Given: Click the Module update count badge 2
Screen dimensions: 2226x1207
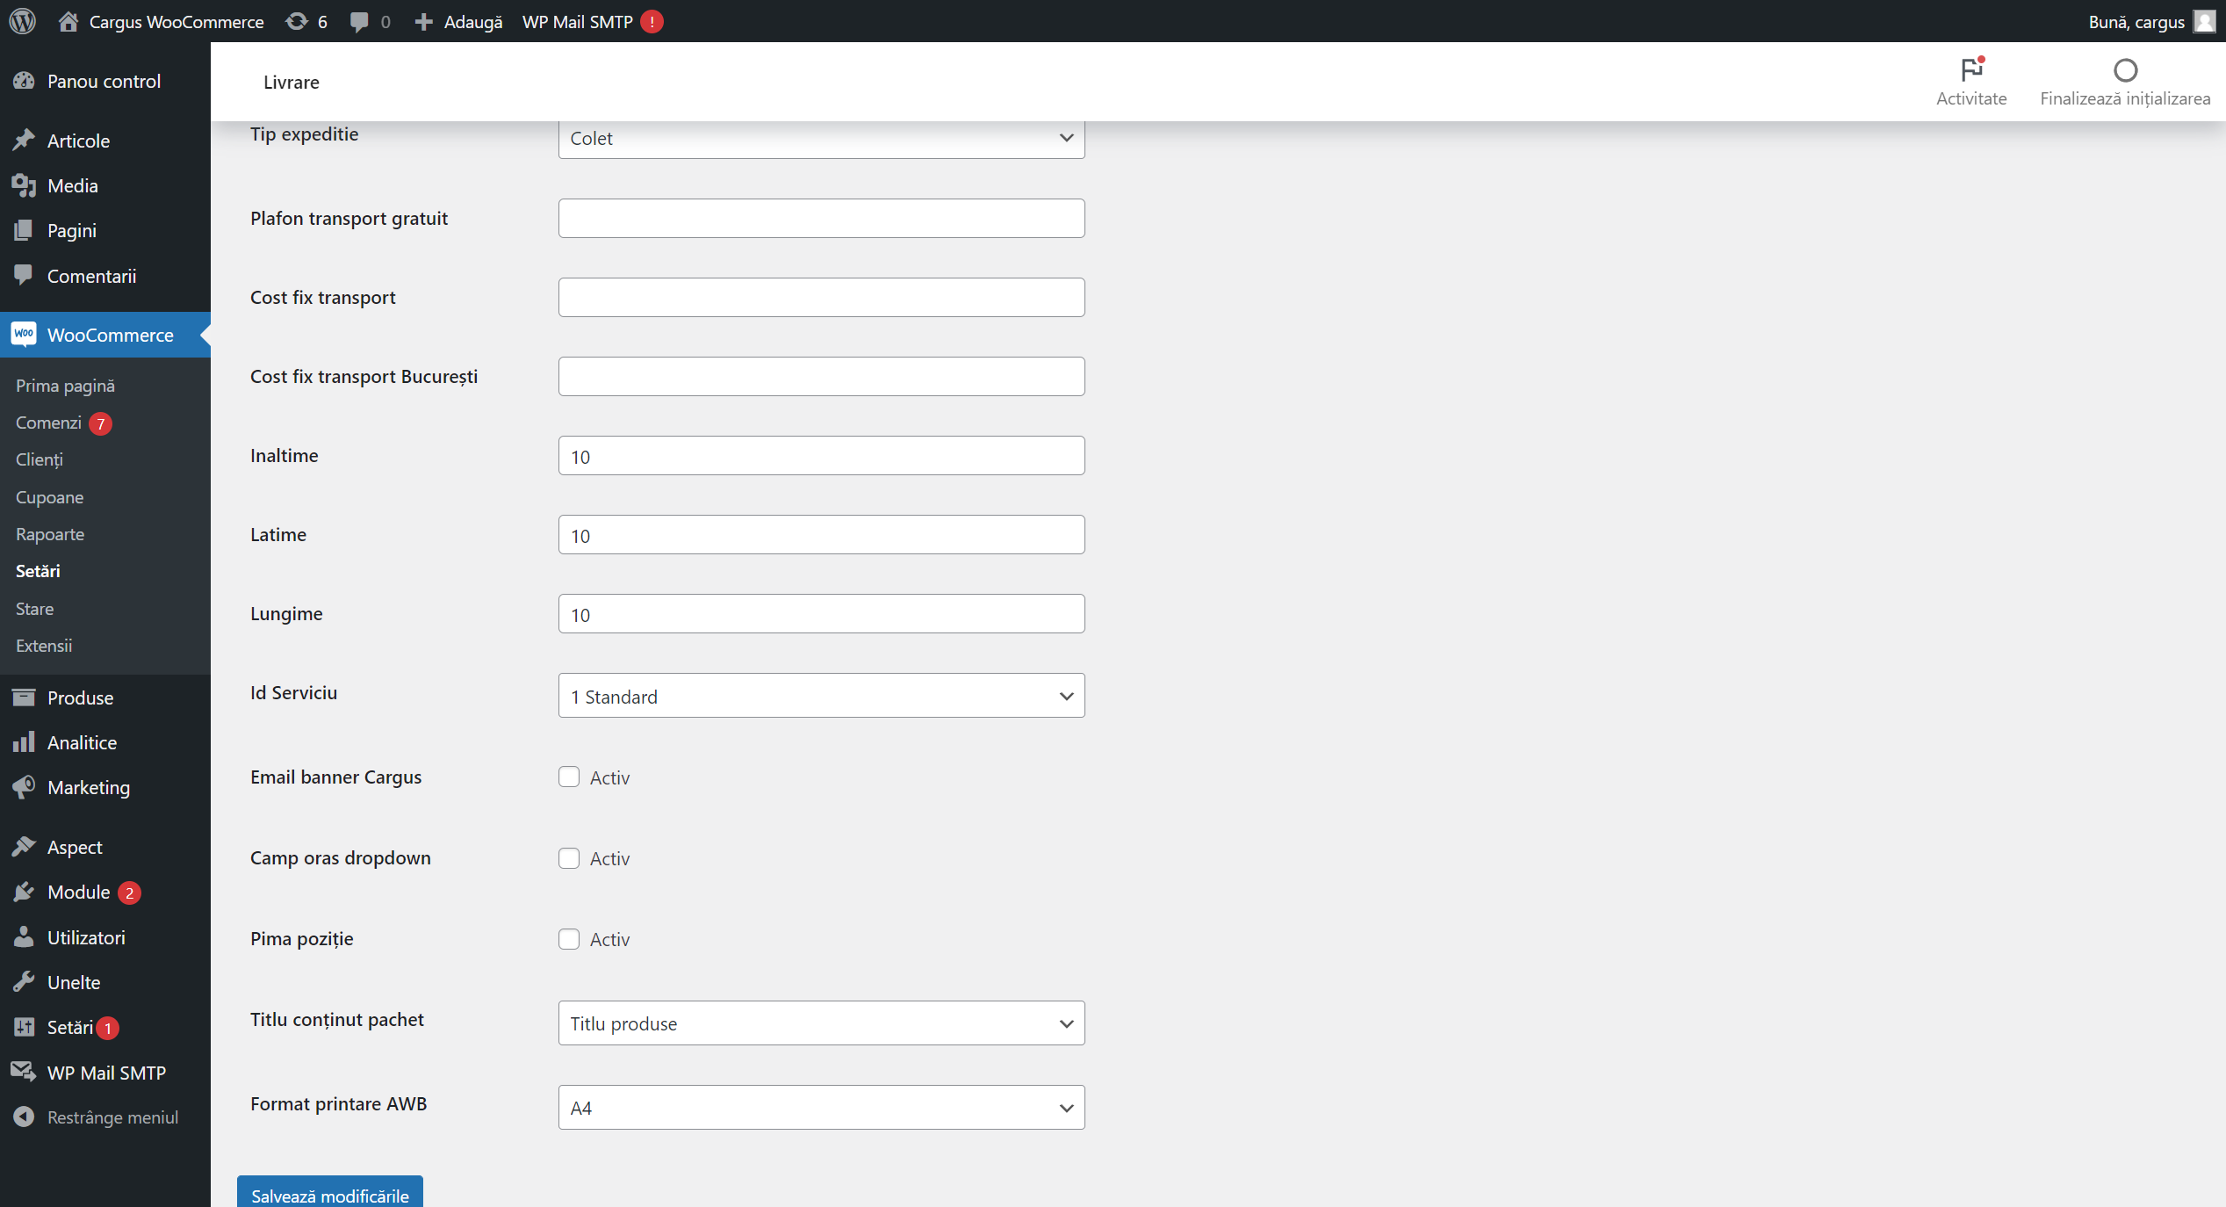Looking at the screenshot, I should [x=129, y=893].
